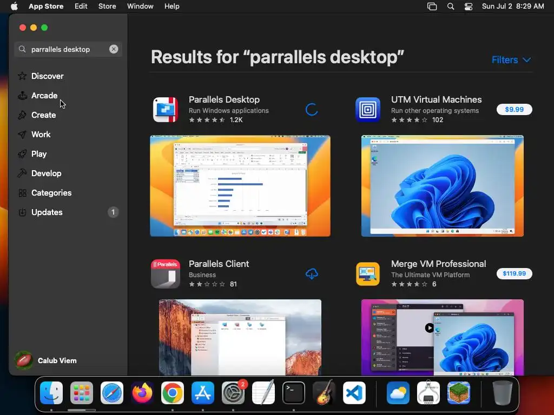Open the Trash in the Dock
The image size is (554, 415).
coord(503,393)
